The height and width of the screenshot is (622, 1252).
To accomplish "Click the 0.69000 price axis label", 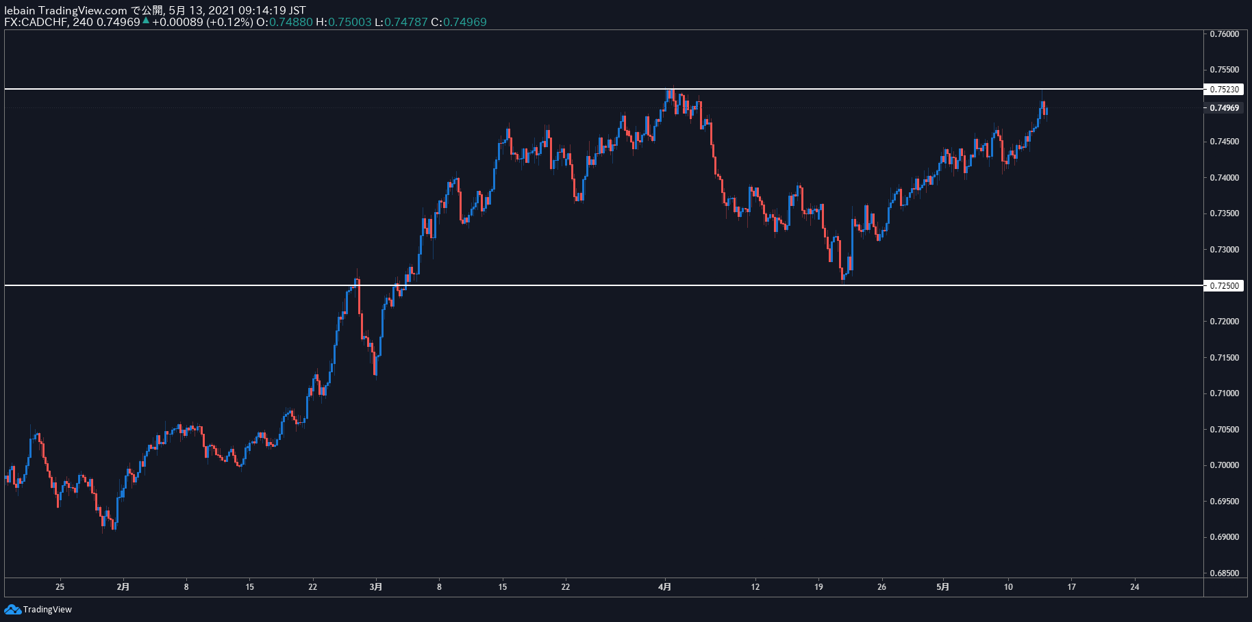I will point(1225,537).
